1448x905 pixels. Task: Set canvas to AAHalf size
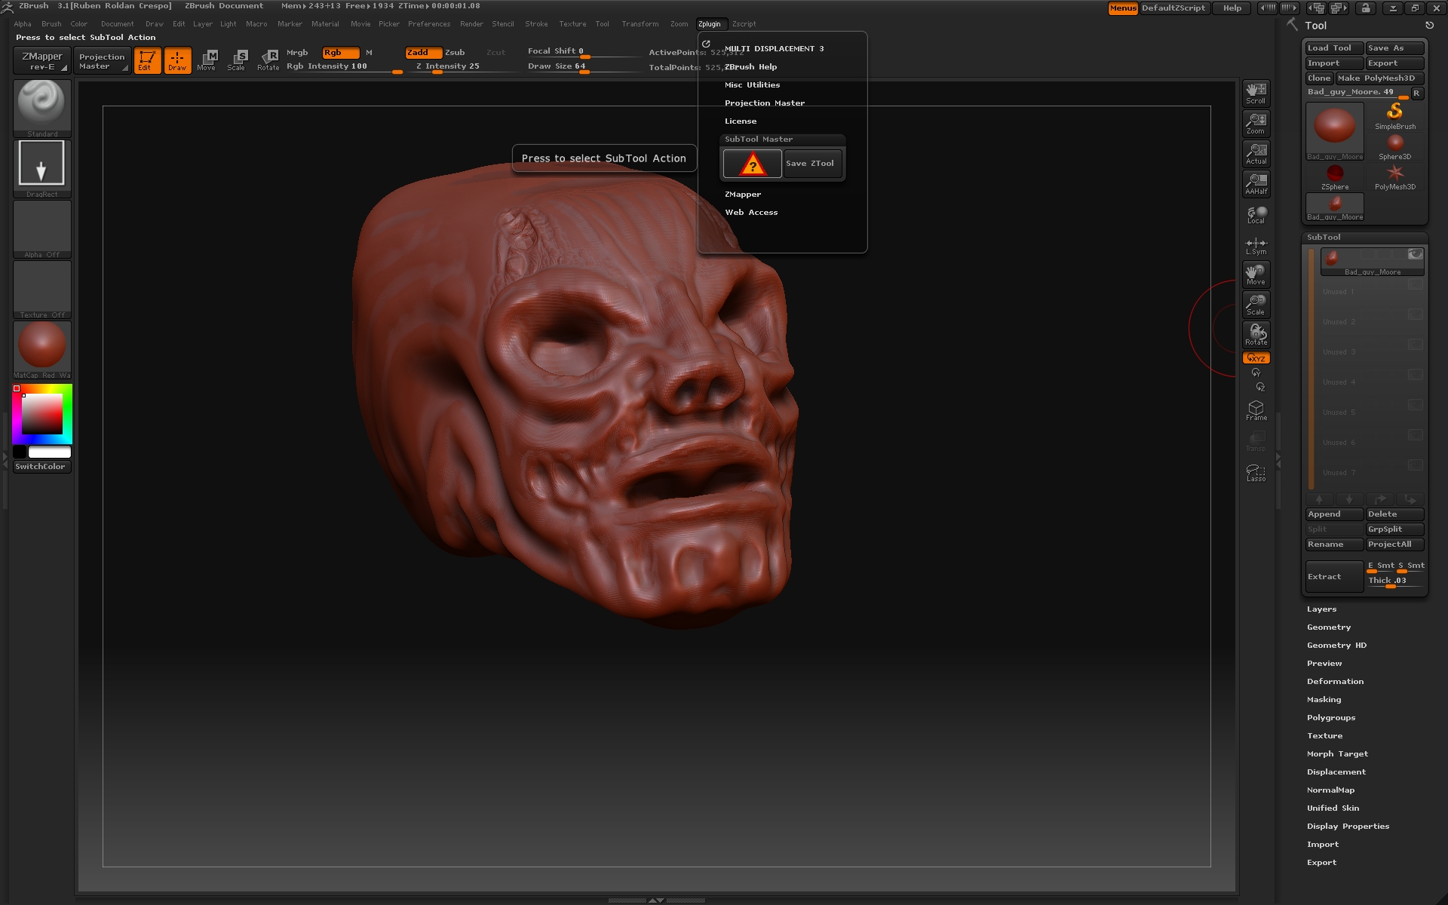1256,184
